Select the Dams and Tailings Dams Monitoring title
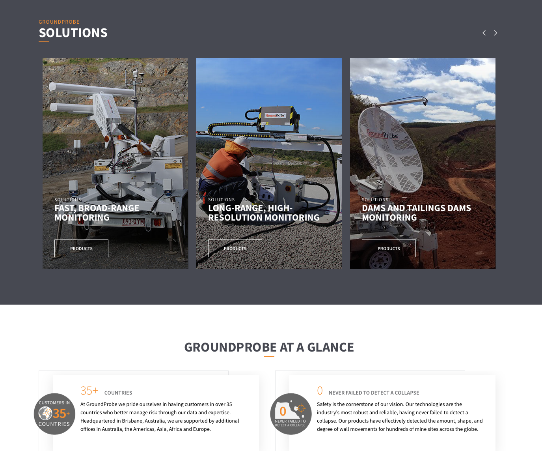 click(x=416, y=213)
